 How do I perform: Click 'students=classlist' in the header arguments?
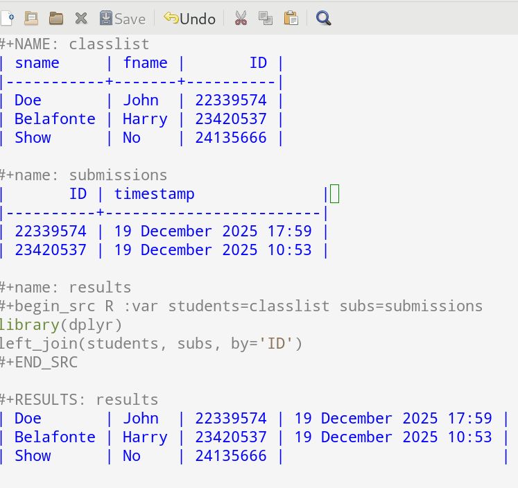[249, 306]
